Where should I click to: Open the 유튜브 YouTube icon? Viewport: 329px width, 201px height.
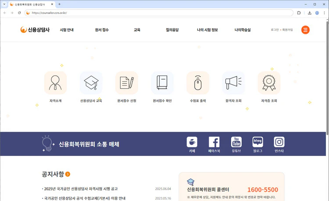(236, 142)
